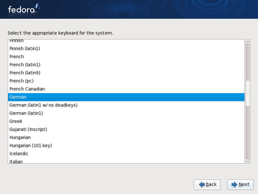This screenshot has height=194, width=258.
Task: Select the French keyboard layout
Action: click(x=126, y=56)
